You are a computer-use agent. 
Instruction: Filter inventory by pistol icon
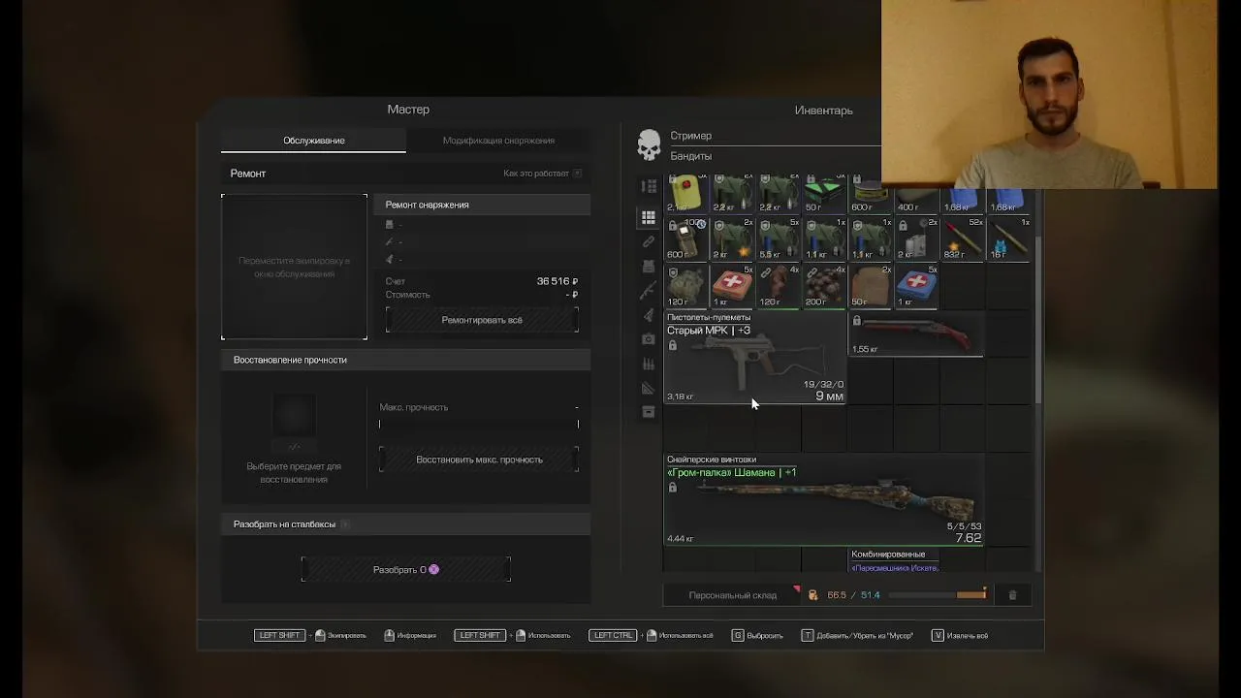(x=649, y=314)
